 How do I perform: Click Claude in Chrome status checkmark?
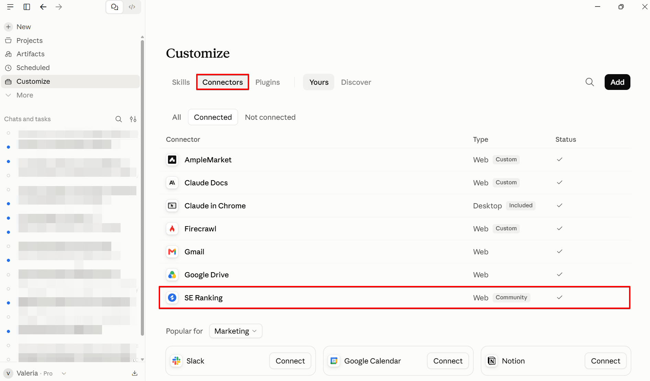560,205
